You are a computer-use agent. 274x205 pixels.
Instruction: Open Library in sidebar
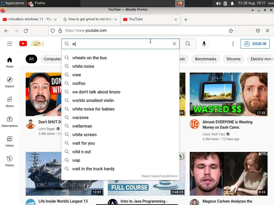(10, 141)
